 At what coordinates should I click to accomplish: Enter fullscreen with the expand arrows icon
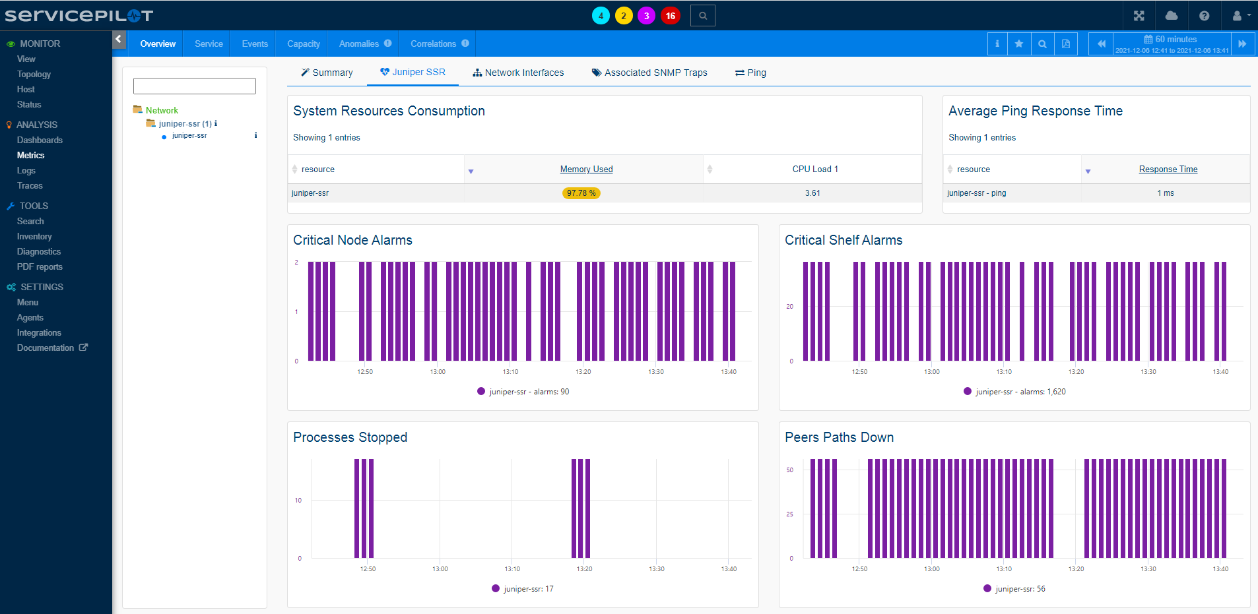click(1139, 16)
